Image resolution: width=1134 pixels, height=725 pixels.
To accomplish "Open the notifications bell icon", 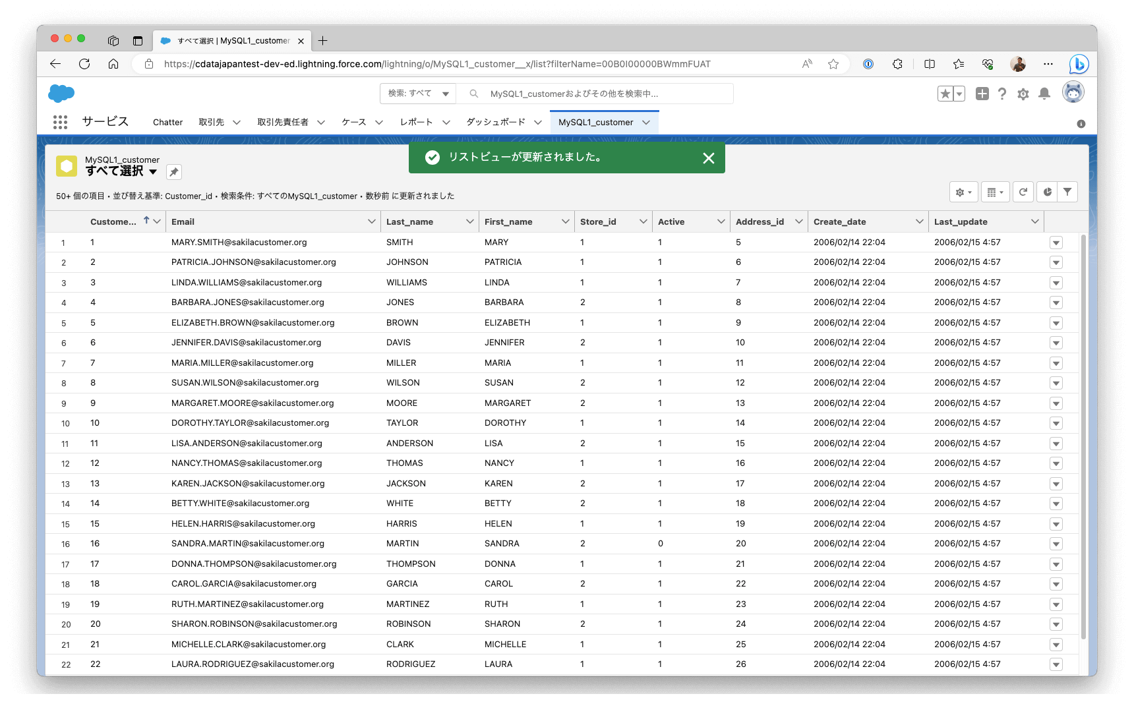I will [1044, 94].
